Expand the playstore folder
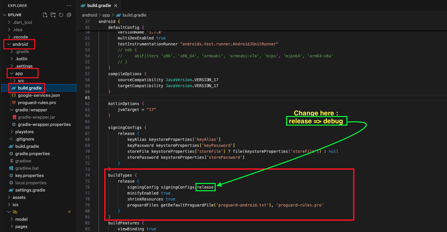The width and height of the screenshot is (447, 232). point(12,132)
